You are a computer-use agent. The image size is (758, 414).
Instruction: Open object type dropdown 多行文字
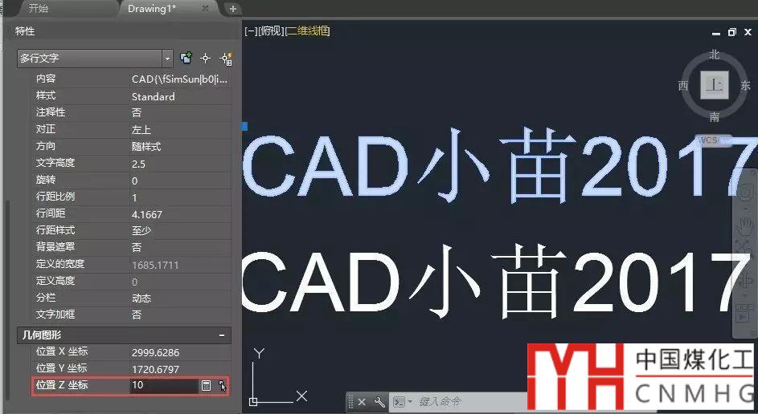[x=95, y=59]
